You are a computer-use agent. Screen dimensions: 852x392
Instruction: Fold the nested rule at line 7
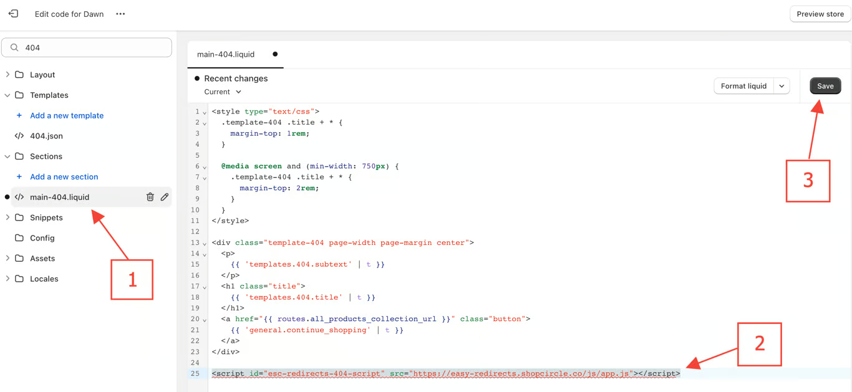coord(205,178)
